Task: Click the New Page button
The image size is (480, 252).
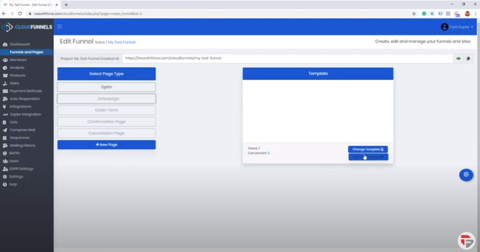Action: coord(107,144)
